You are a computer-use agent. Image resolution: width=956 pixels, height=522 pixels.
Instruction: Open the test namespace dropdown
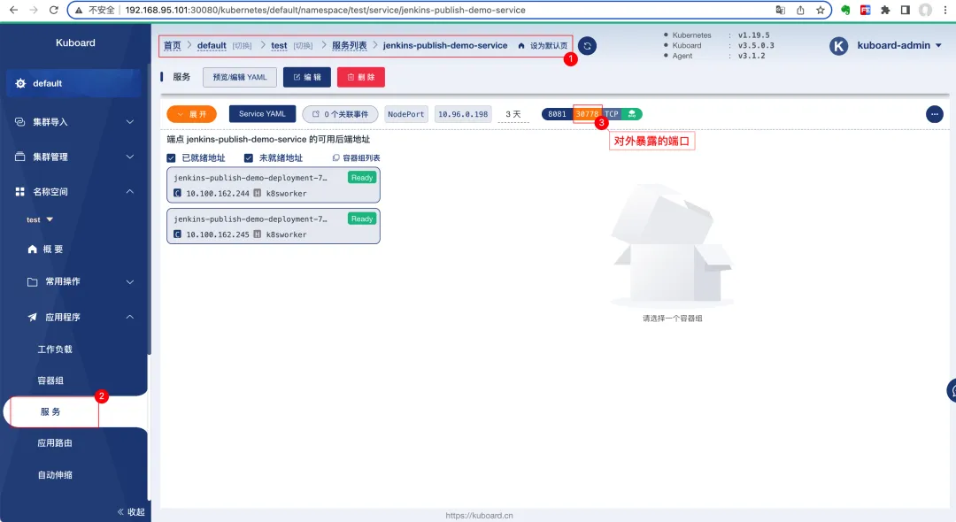(40, 219)
